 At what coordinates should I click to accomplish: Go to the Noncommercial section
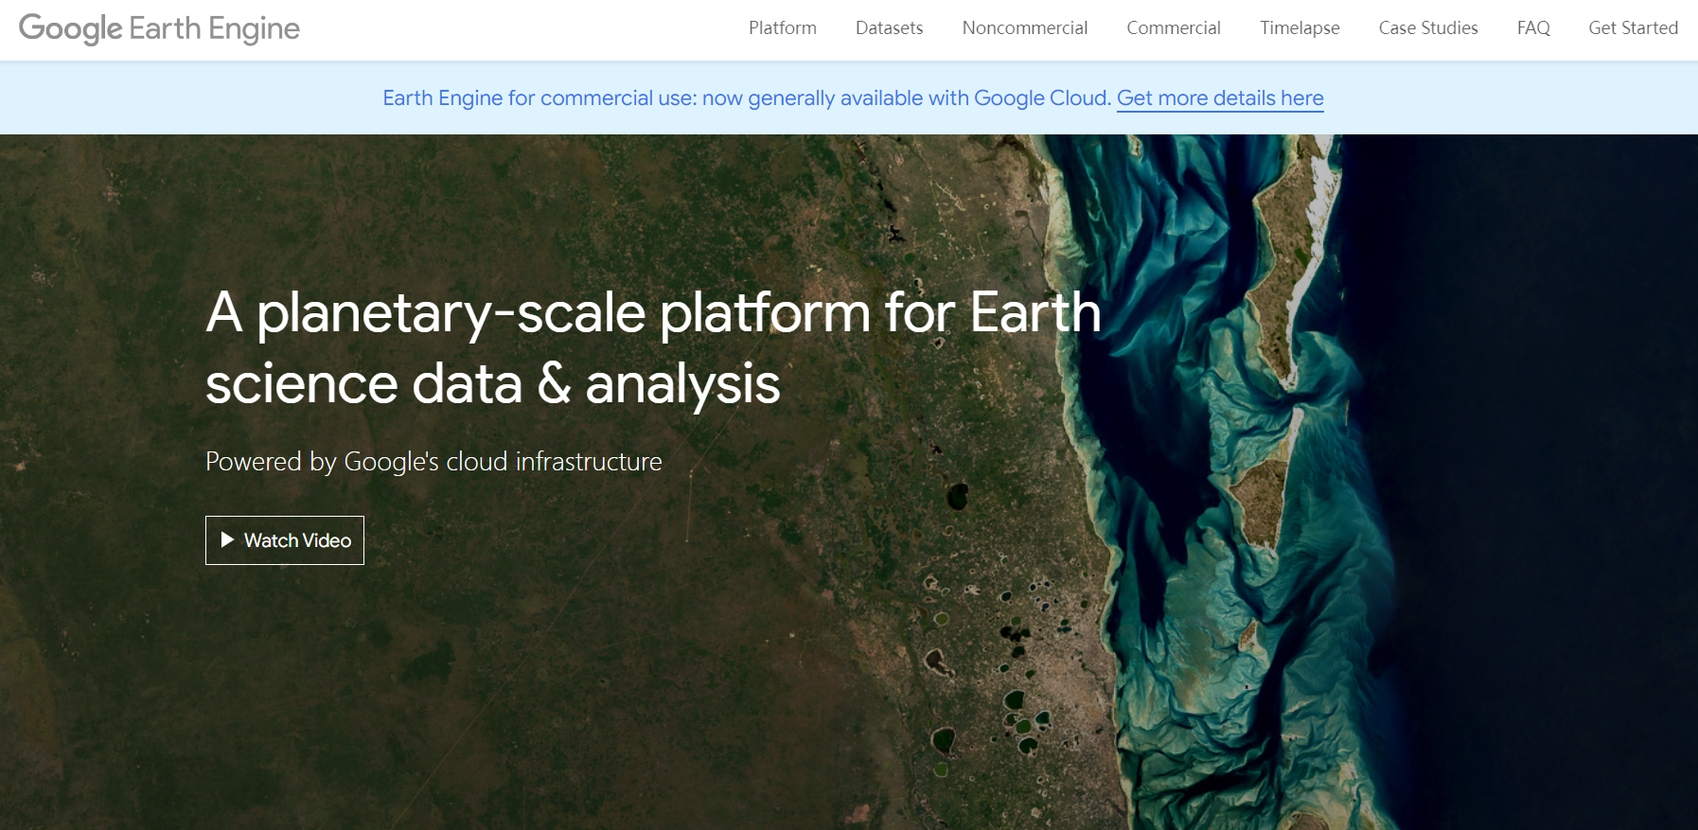click(x=1025, y=28)
